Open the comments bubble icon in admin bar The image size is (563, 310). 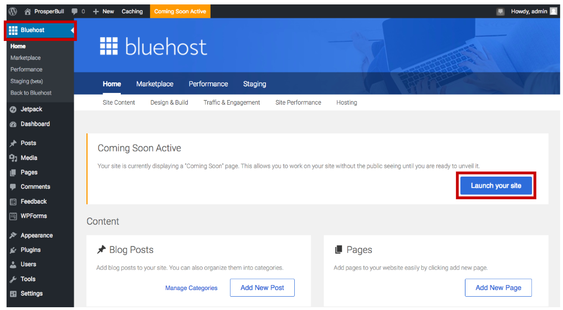[x=74, y=12]
